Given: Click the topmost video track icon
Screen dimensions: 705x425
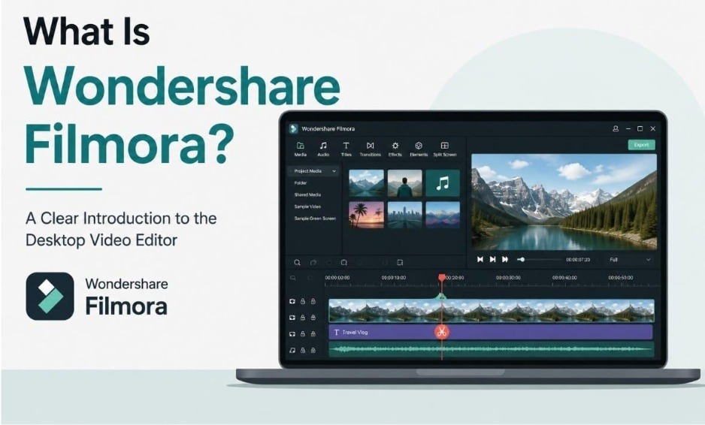Looking at the screenshot, I should point(292,301).
